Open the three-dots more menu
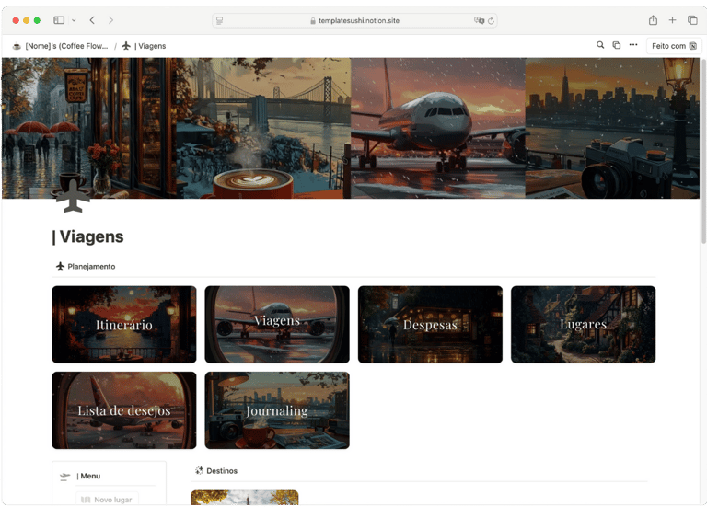The width and height of the screenshot is (707, 518). click(633, 45)
